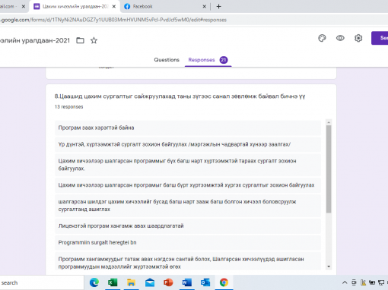The width and height of the screenshot is (388, 290).
Task: Close the mail browser tab
Action: click(x=24, y=7)
